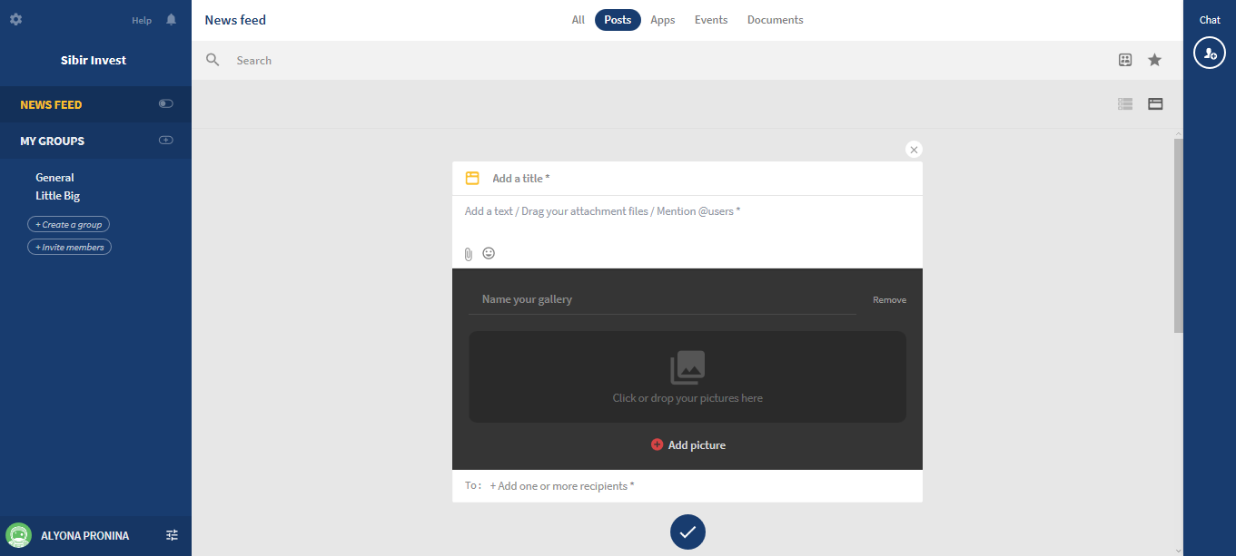Click Alyona Pronina avatar
The image size is (1236, 556).
(x=19, y=535)
